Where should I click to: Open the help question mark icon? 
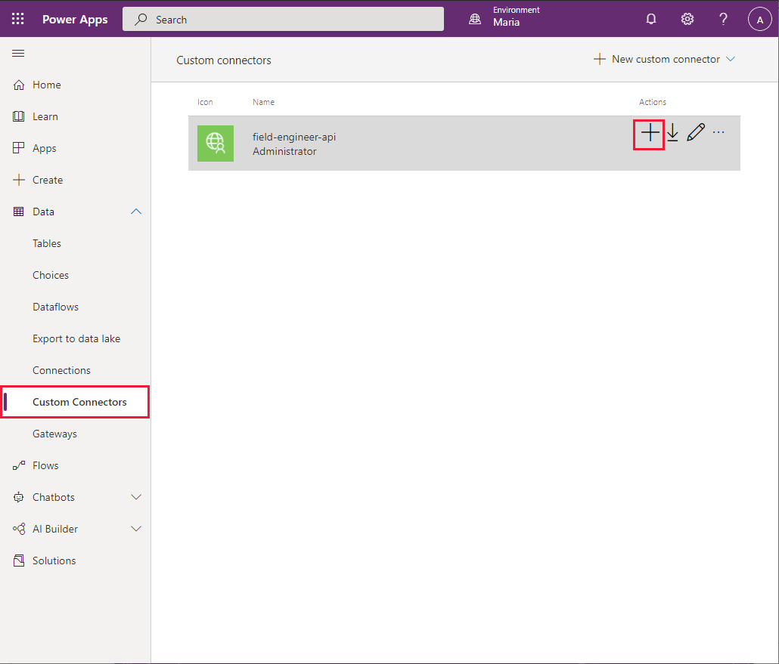point(723,20)
